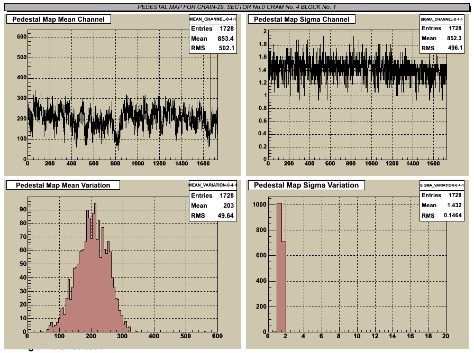Viewport: 474px width, 353px height.
Task: Click the tall spike near 1200 in Mean Channel plot
Action: tap(159, 72)
